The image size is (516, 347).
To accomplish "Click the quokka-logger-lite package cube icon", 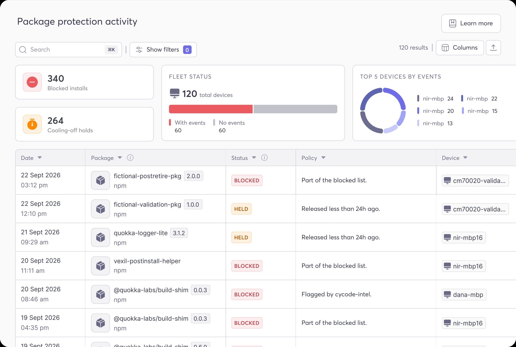I will (x=100, y=238).
